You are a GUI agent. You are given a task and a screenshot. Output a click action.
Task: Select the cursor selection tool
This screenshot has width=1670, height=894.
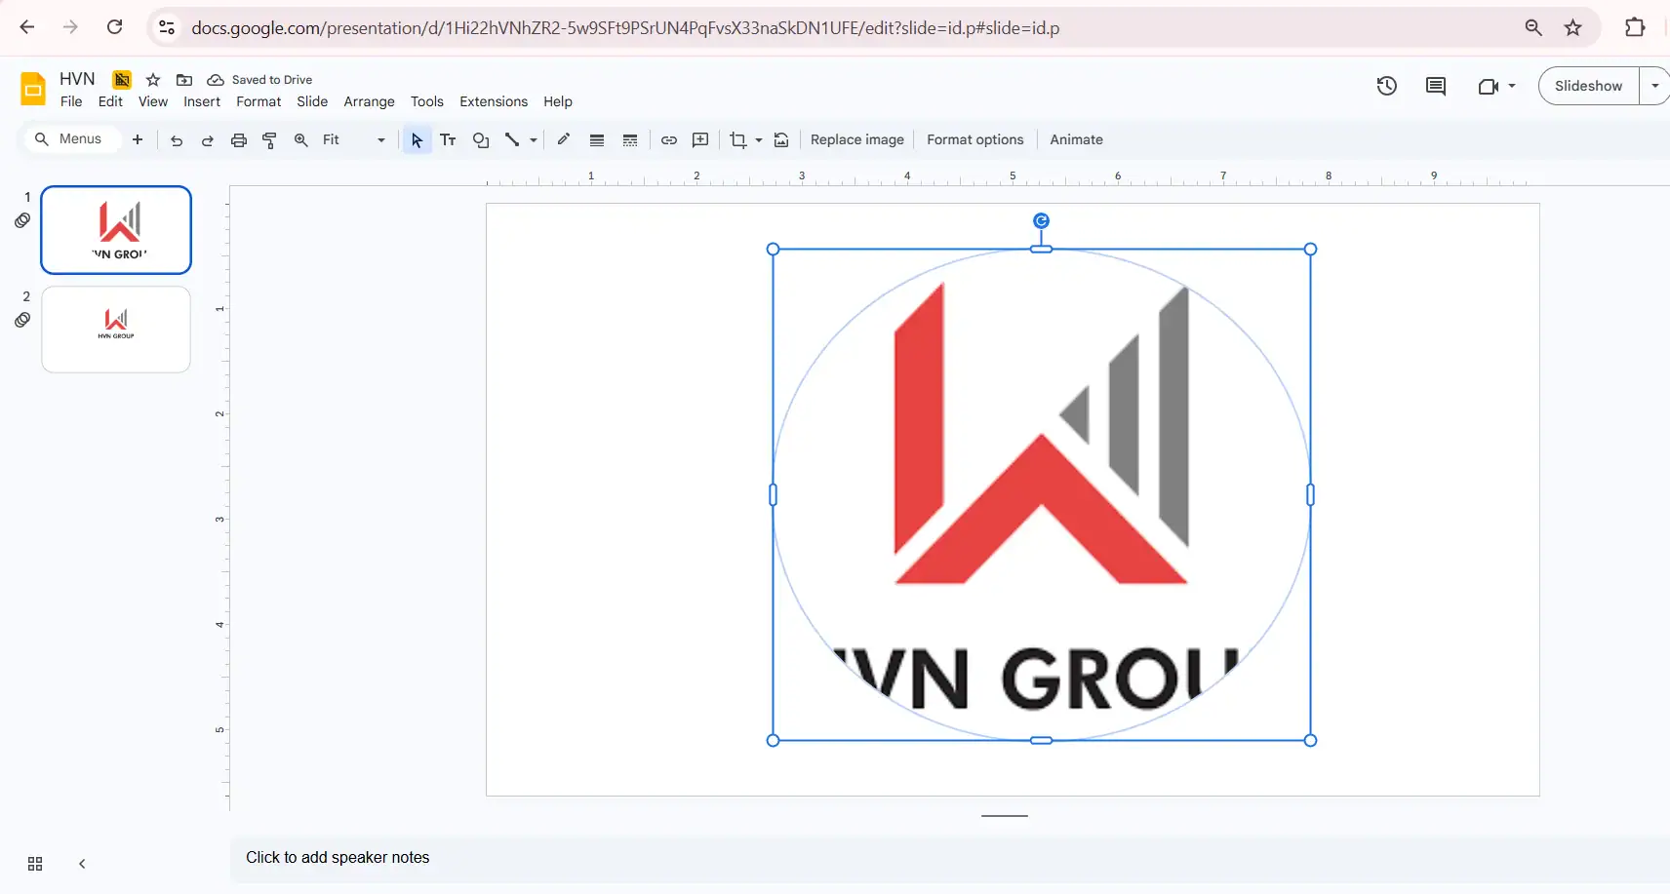[x=417, y=139]
